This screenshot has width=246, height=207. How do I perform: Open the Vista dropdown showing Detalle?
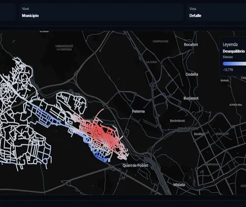point(216,12)
